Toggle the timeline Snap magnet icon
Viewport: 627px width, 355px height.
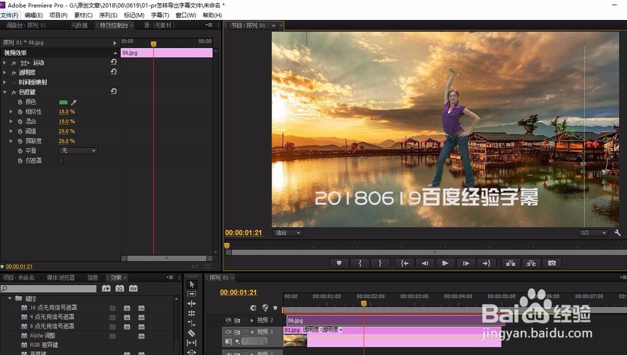253,308
